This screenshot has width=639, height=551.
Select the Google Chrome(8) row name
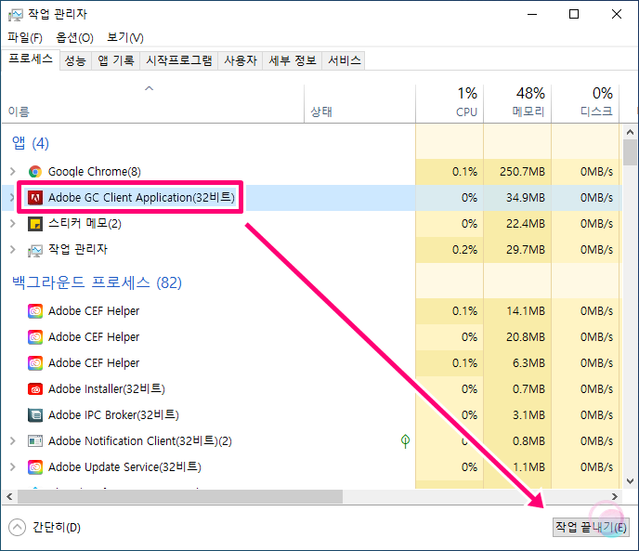pyautogui.click(x=95, y=172)
